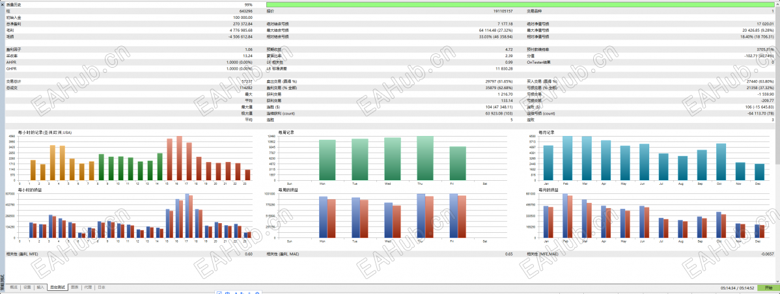Click max consecutive wins 104 (47 348.11)
The width and height of the screenshot is (780, 294).
(499, 107)
